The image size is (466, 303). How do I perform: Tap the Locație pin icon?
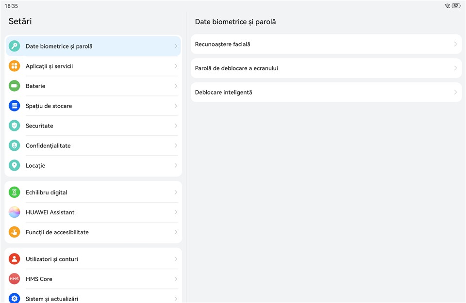(15, 165)
